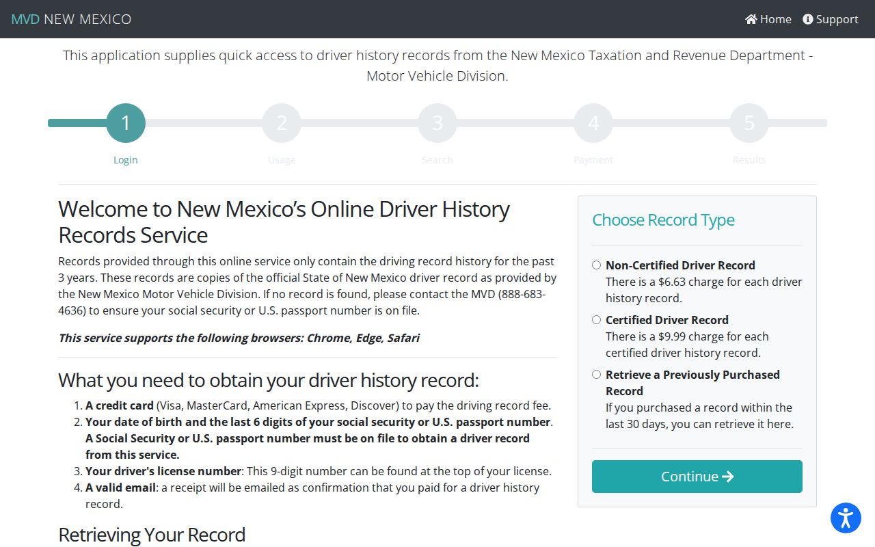Screen dimensions: 875x547
Task: Click the Login step label
Action: click(x=126, y=160)
